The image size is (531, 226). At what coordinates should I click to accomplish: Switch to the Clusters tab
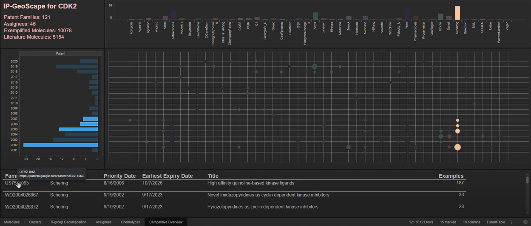coord(35,222)
